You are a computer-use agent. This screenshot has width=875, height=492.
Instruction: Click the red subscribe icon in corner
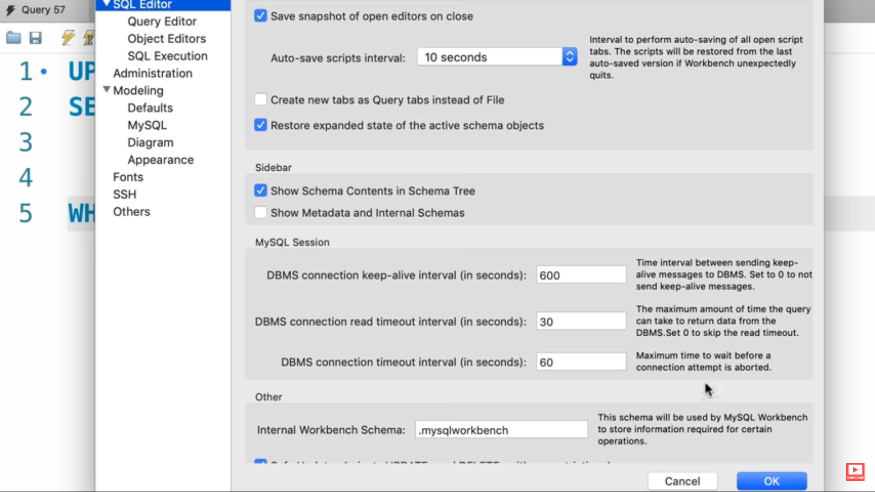tap(855, 471)
